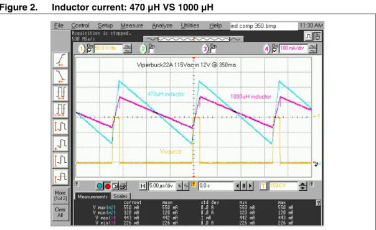Click the Clear All button
The image size is (376, 230).
[x=60, y=213]
